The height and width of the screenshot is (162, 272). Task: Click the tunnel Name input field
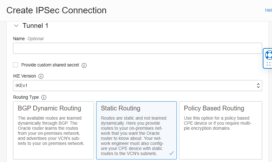(x=137, y=48)
